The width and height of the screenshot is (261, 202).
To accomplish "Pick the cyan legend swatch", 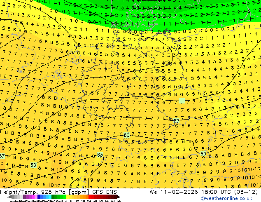I will coord(50,197).
